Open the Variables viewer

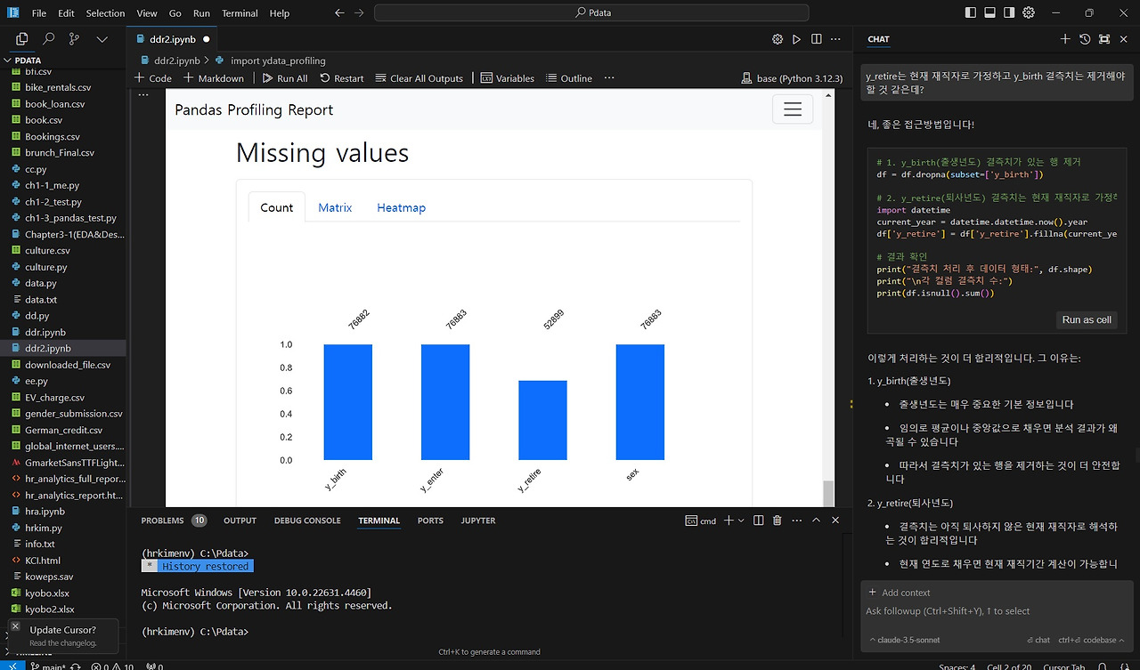[508, 78]
